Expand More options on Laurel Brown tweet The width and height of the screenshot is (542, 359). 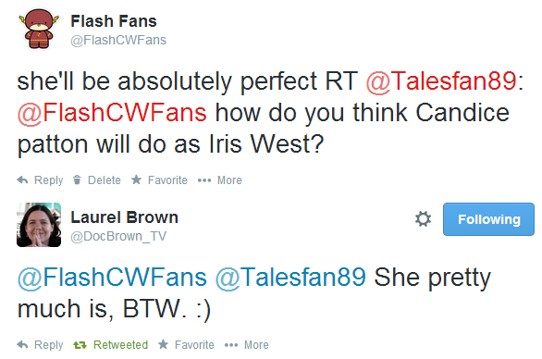coord(247,345)
